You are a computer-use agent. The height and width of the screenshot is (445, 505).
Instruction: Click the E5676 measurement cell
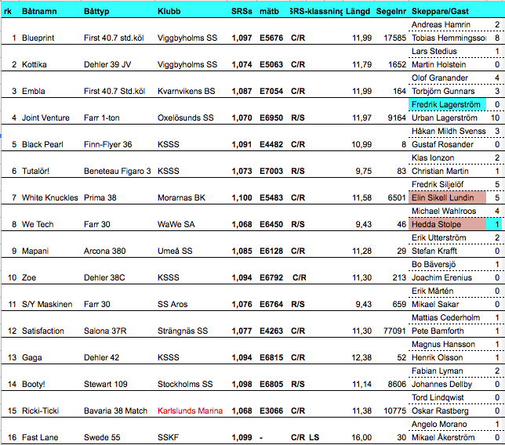pos(271,38)
